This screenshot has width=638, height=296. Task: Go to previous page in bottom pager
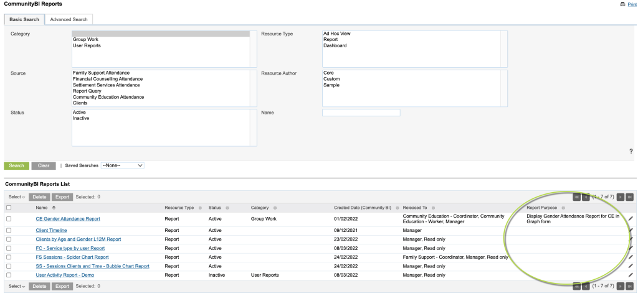pos(586,286)
